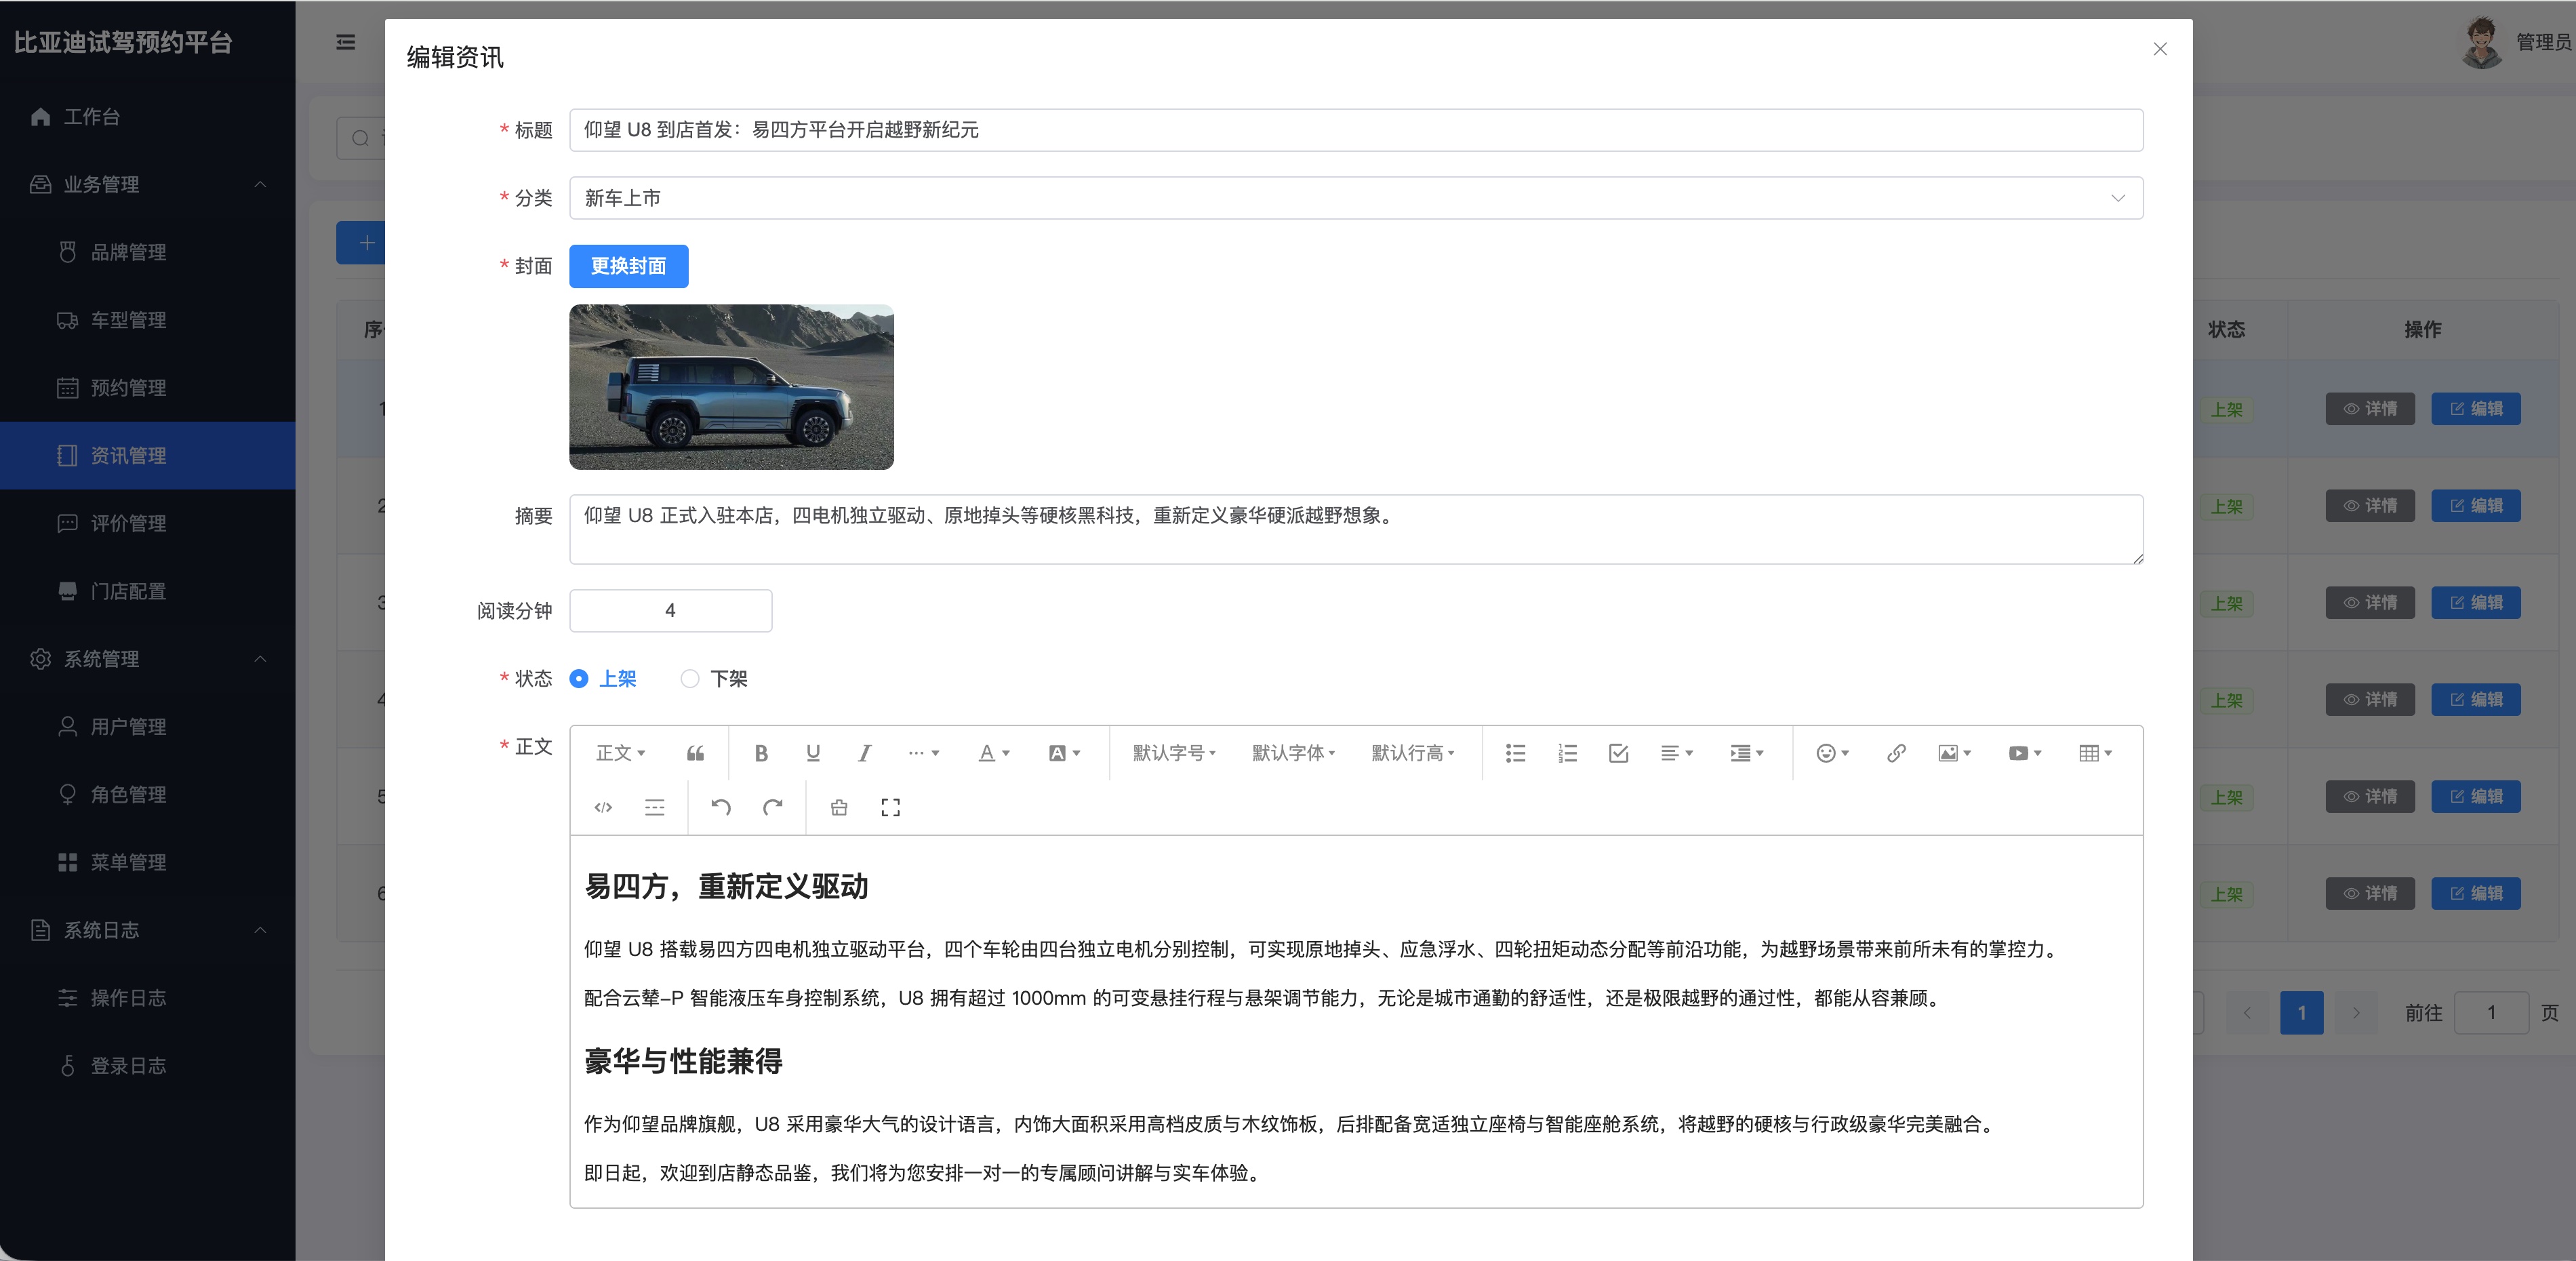Click the 前往 page number input
The height and width of the screenshot is (1261, 2576).
[x=2491, y=1013]
